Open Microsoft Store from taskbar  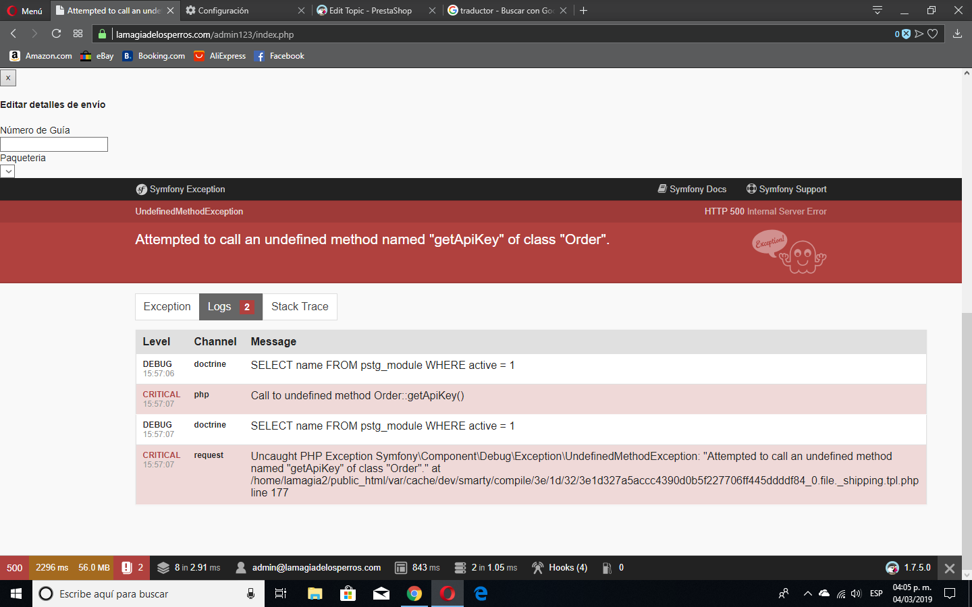point(348,594)
